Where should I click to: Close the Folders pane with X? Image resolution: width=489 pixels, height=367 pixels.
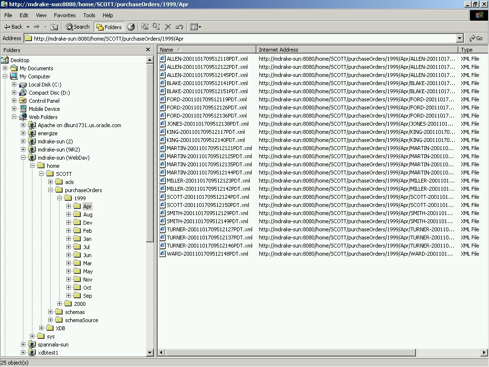(x=148, y=50)
